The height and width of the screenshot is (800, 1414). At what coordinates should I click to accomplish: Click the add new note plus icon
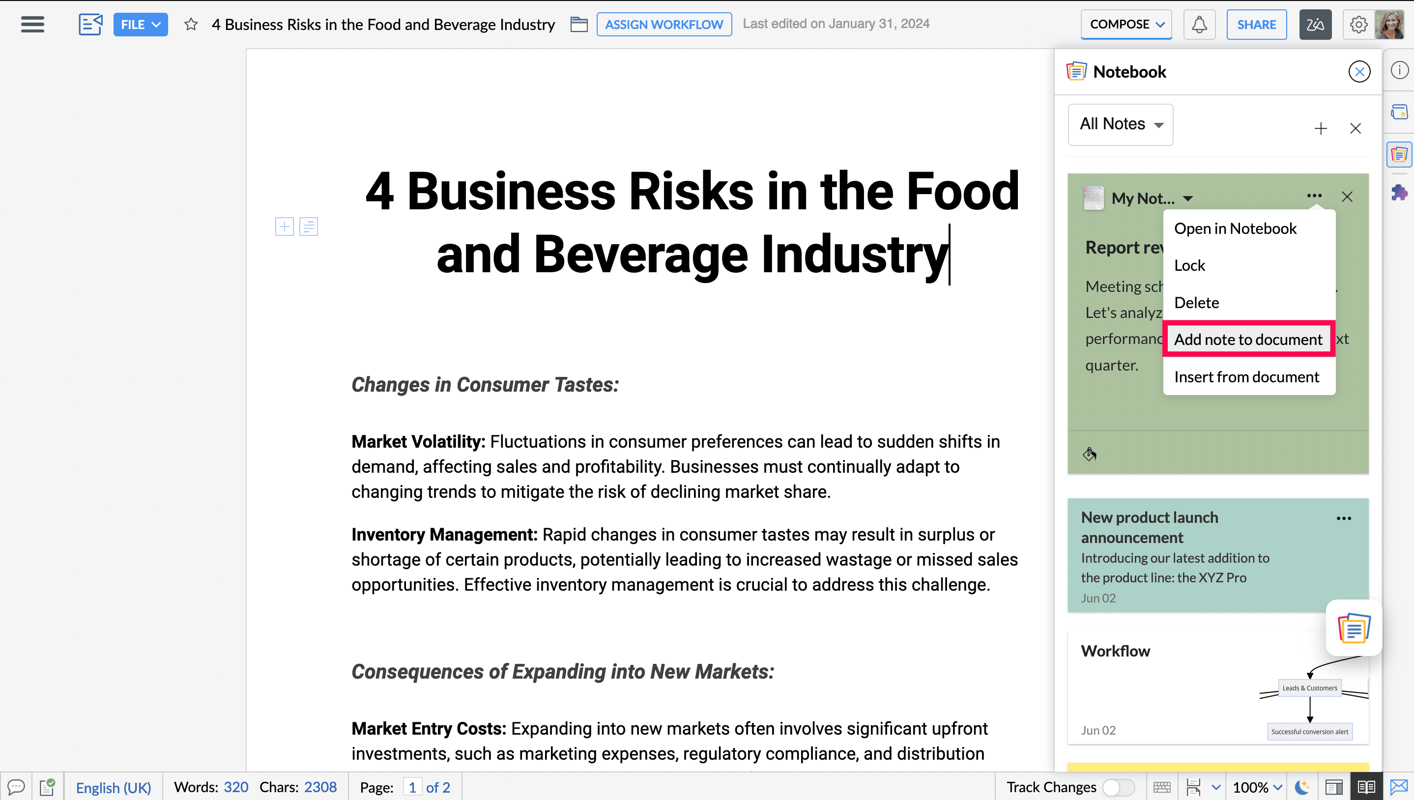click(1321, 129)
